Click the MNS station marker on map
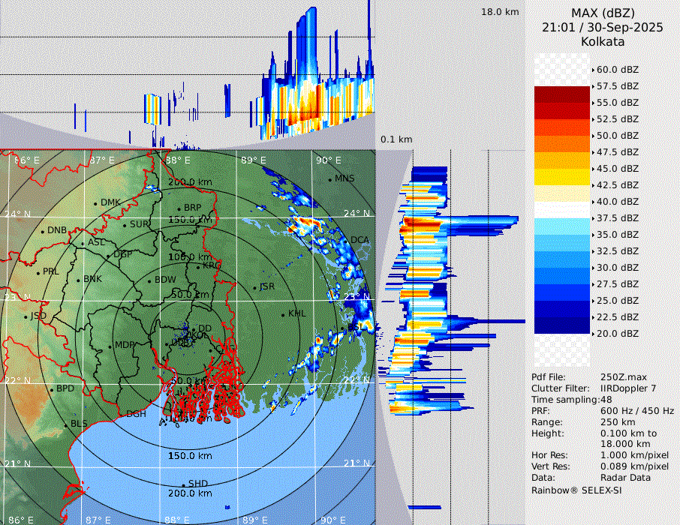This screenshot has width=680, height=525. pyautogui.click(x=330, y=179)
